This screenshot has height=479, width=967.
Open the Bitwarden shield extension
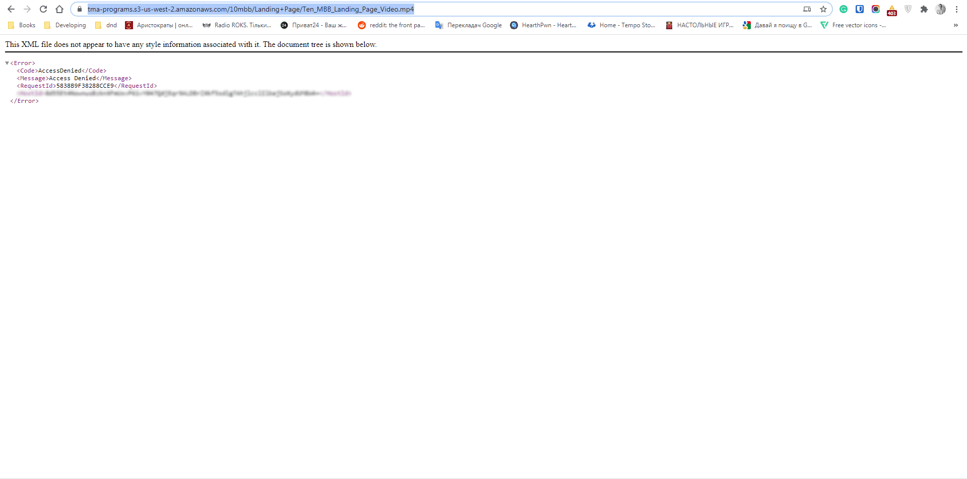click(860, 9)
